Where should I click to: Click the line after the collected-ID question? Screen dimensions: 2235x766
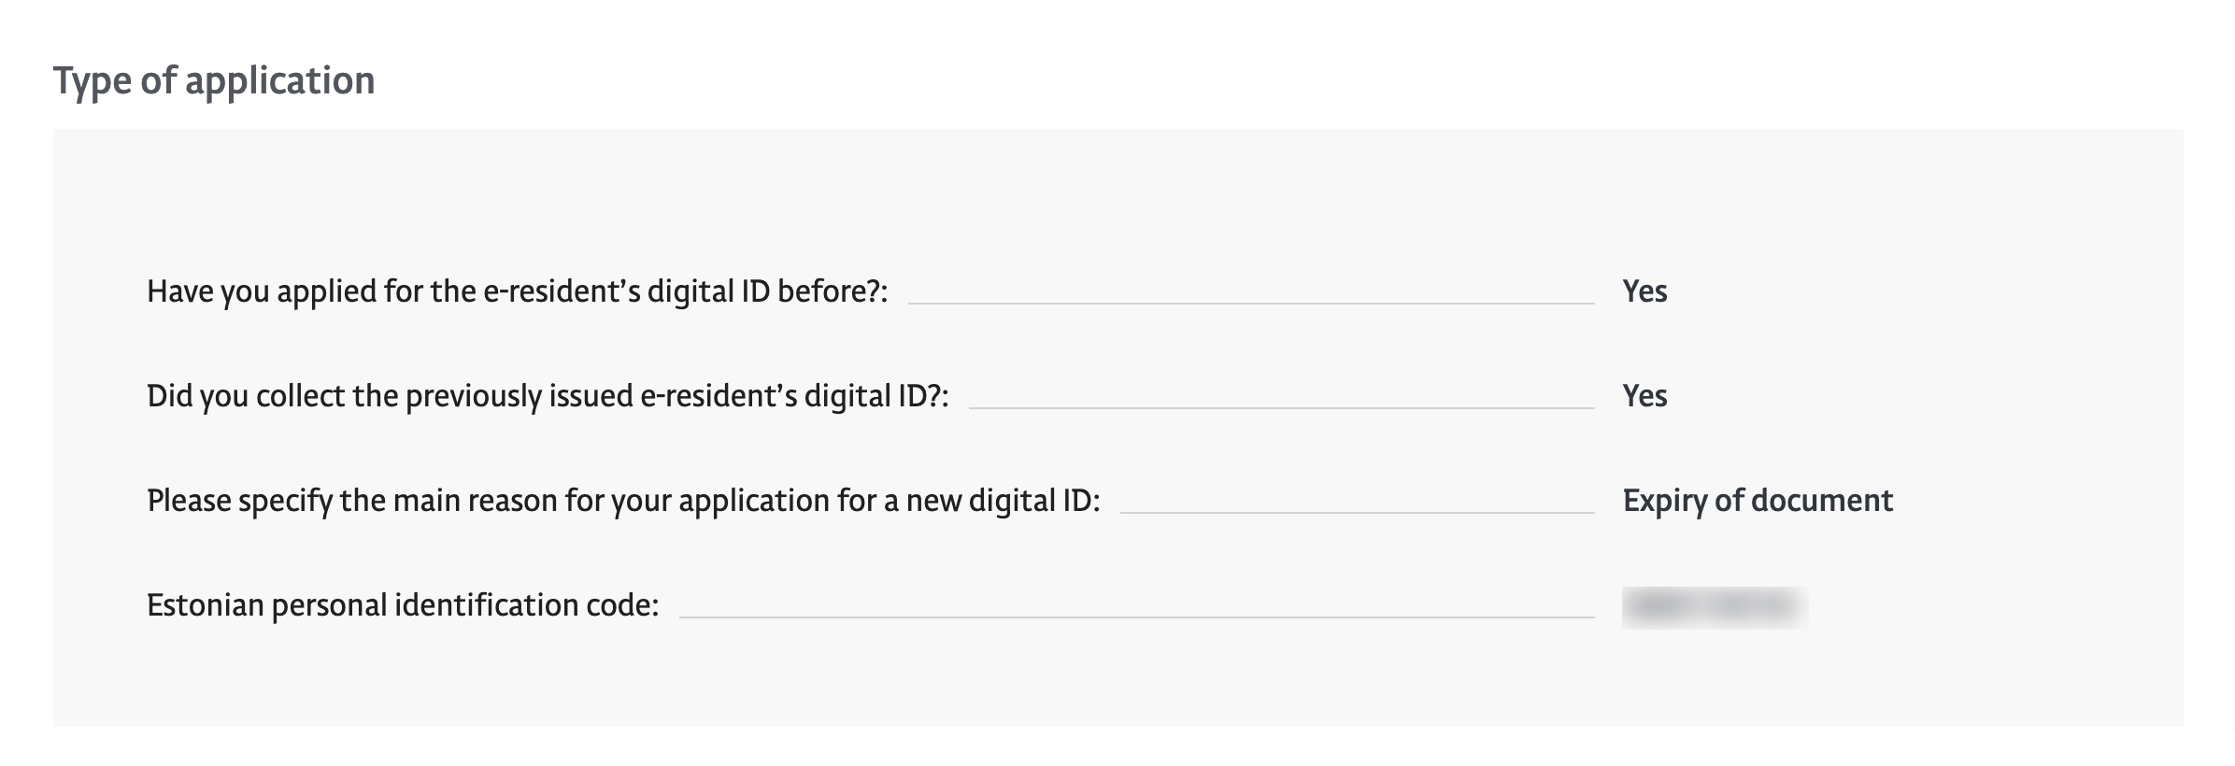[1282, 407]
